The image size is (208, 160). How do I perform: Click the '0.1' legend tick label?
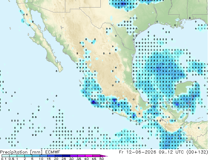pos(4,159)
